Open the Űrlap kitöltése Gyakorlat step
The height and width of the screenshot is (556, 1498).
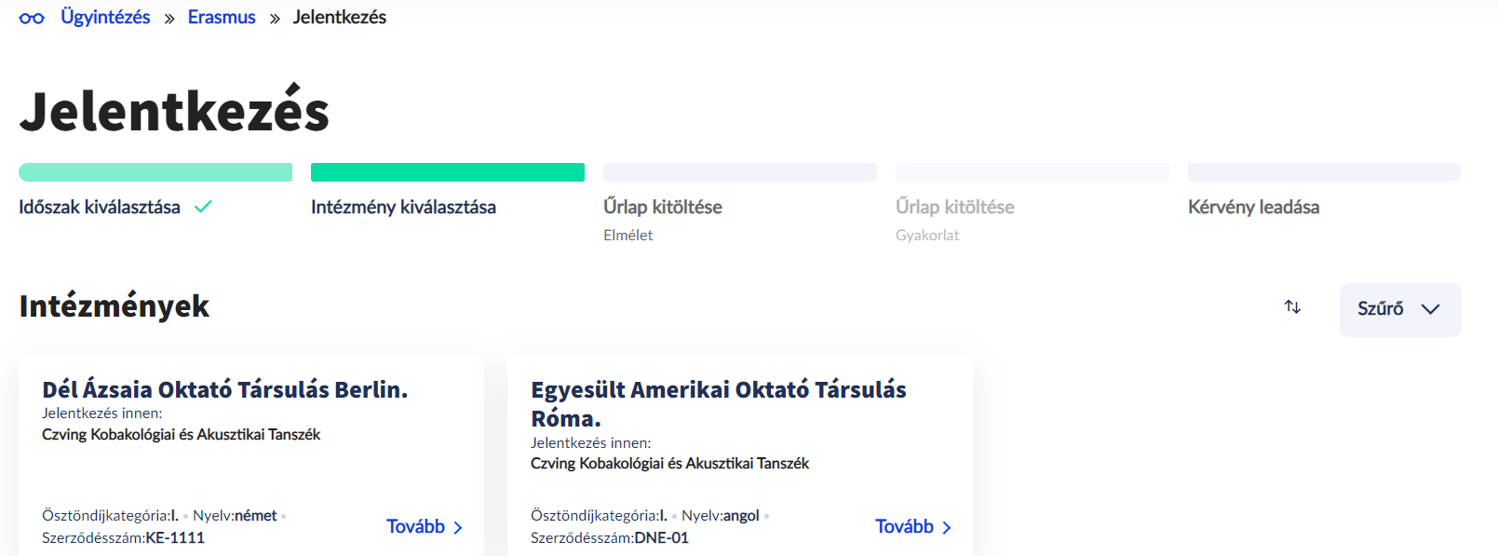coord(954,207)
